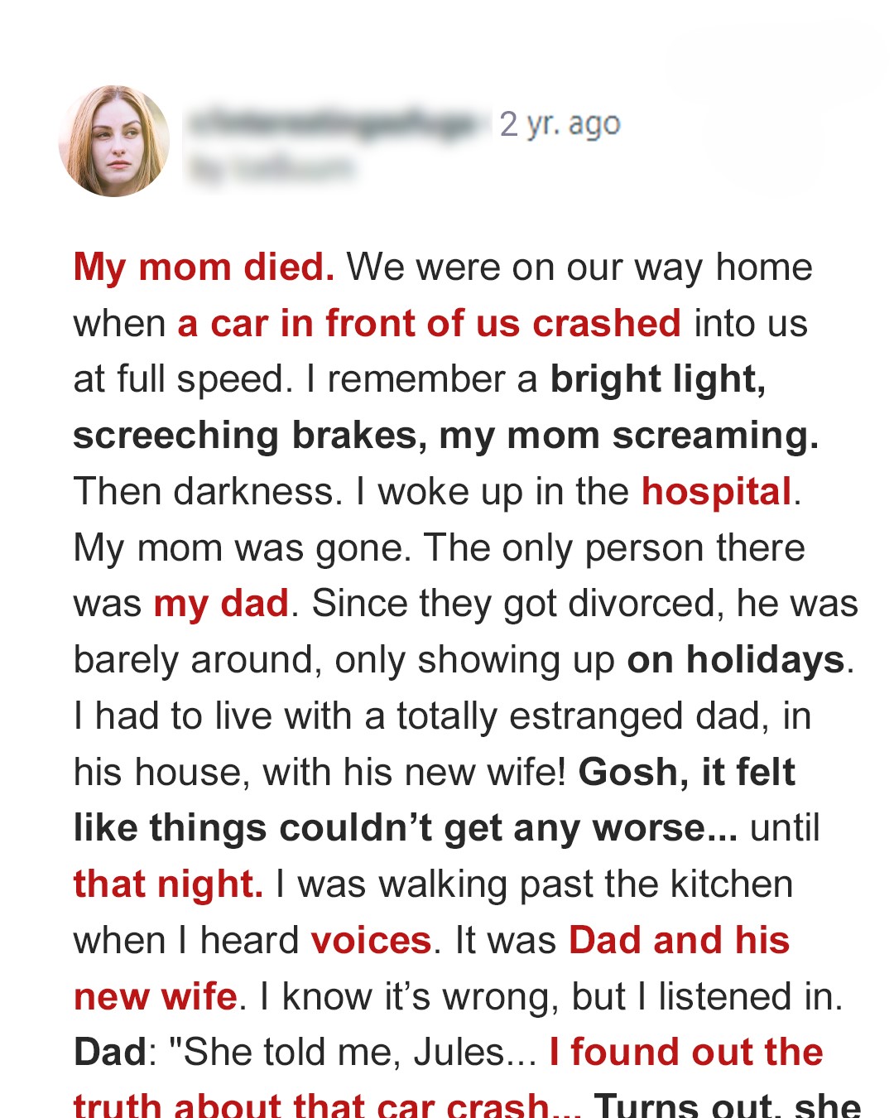Click the red text "I found out the"

point(686,1053)
